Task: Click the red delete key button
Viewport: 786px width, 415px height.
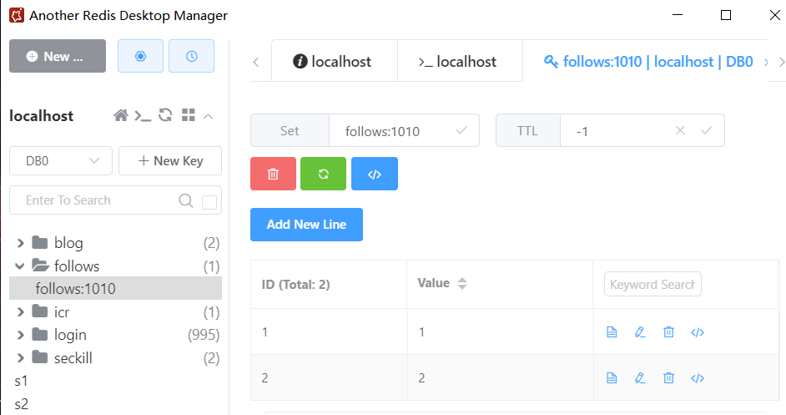Action: pyautogui.click(x=273, y=174)
